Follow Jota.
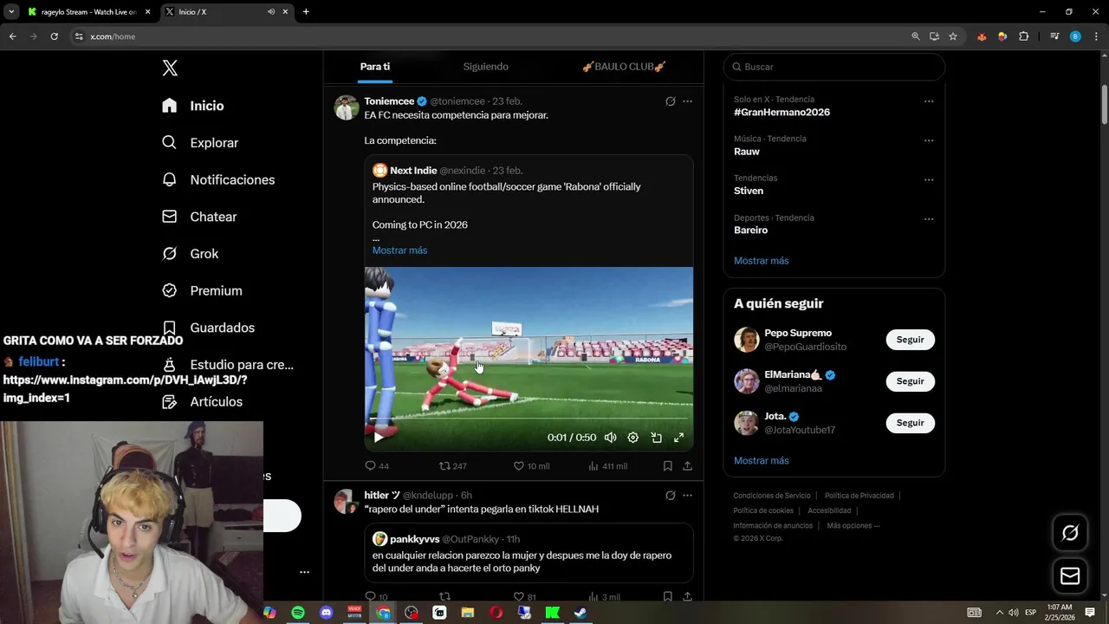The width and height of the screenshot is (1109, 624). click(x=910, y=423)
